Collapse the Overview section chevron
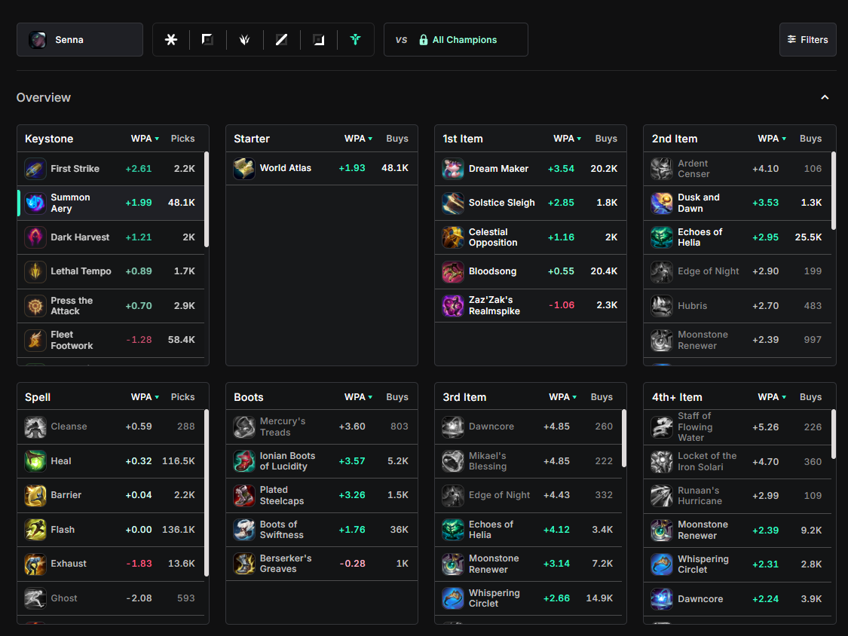This screenshot has height=636, width=848. point(825,97)
